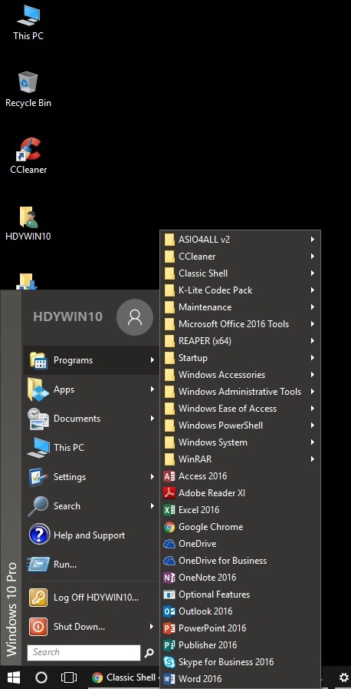This screenshot has height=689, width=351.
Task: Expand the ASIO4ALL v2 folder
Action: click(x=241, y=240)
